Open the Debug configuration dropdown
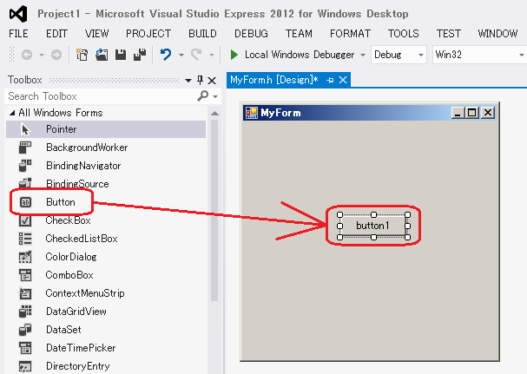Screen dimensions: 527x374 399,55
